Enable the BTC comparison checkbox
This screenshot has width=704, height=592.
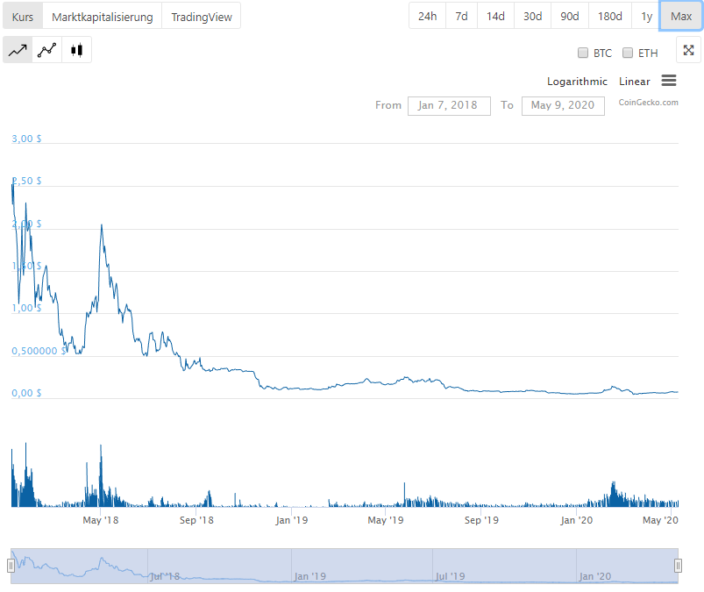pyautogui.click(x=583, y=53)
